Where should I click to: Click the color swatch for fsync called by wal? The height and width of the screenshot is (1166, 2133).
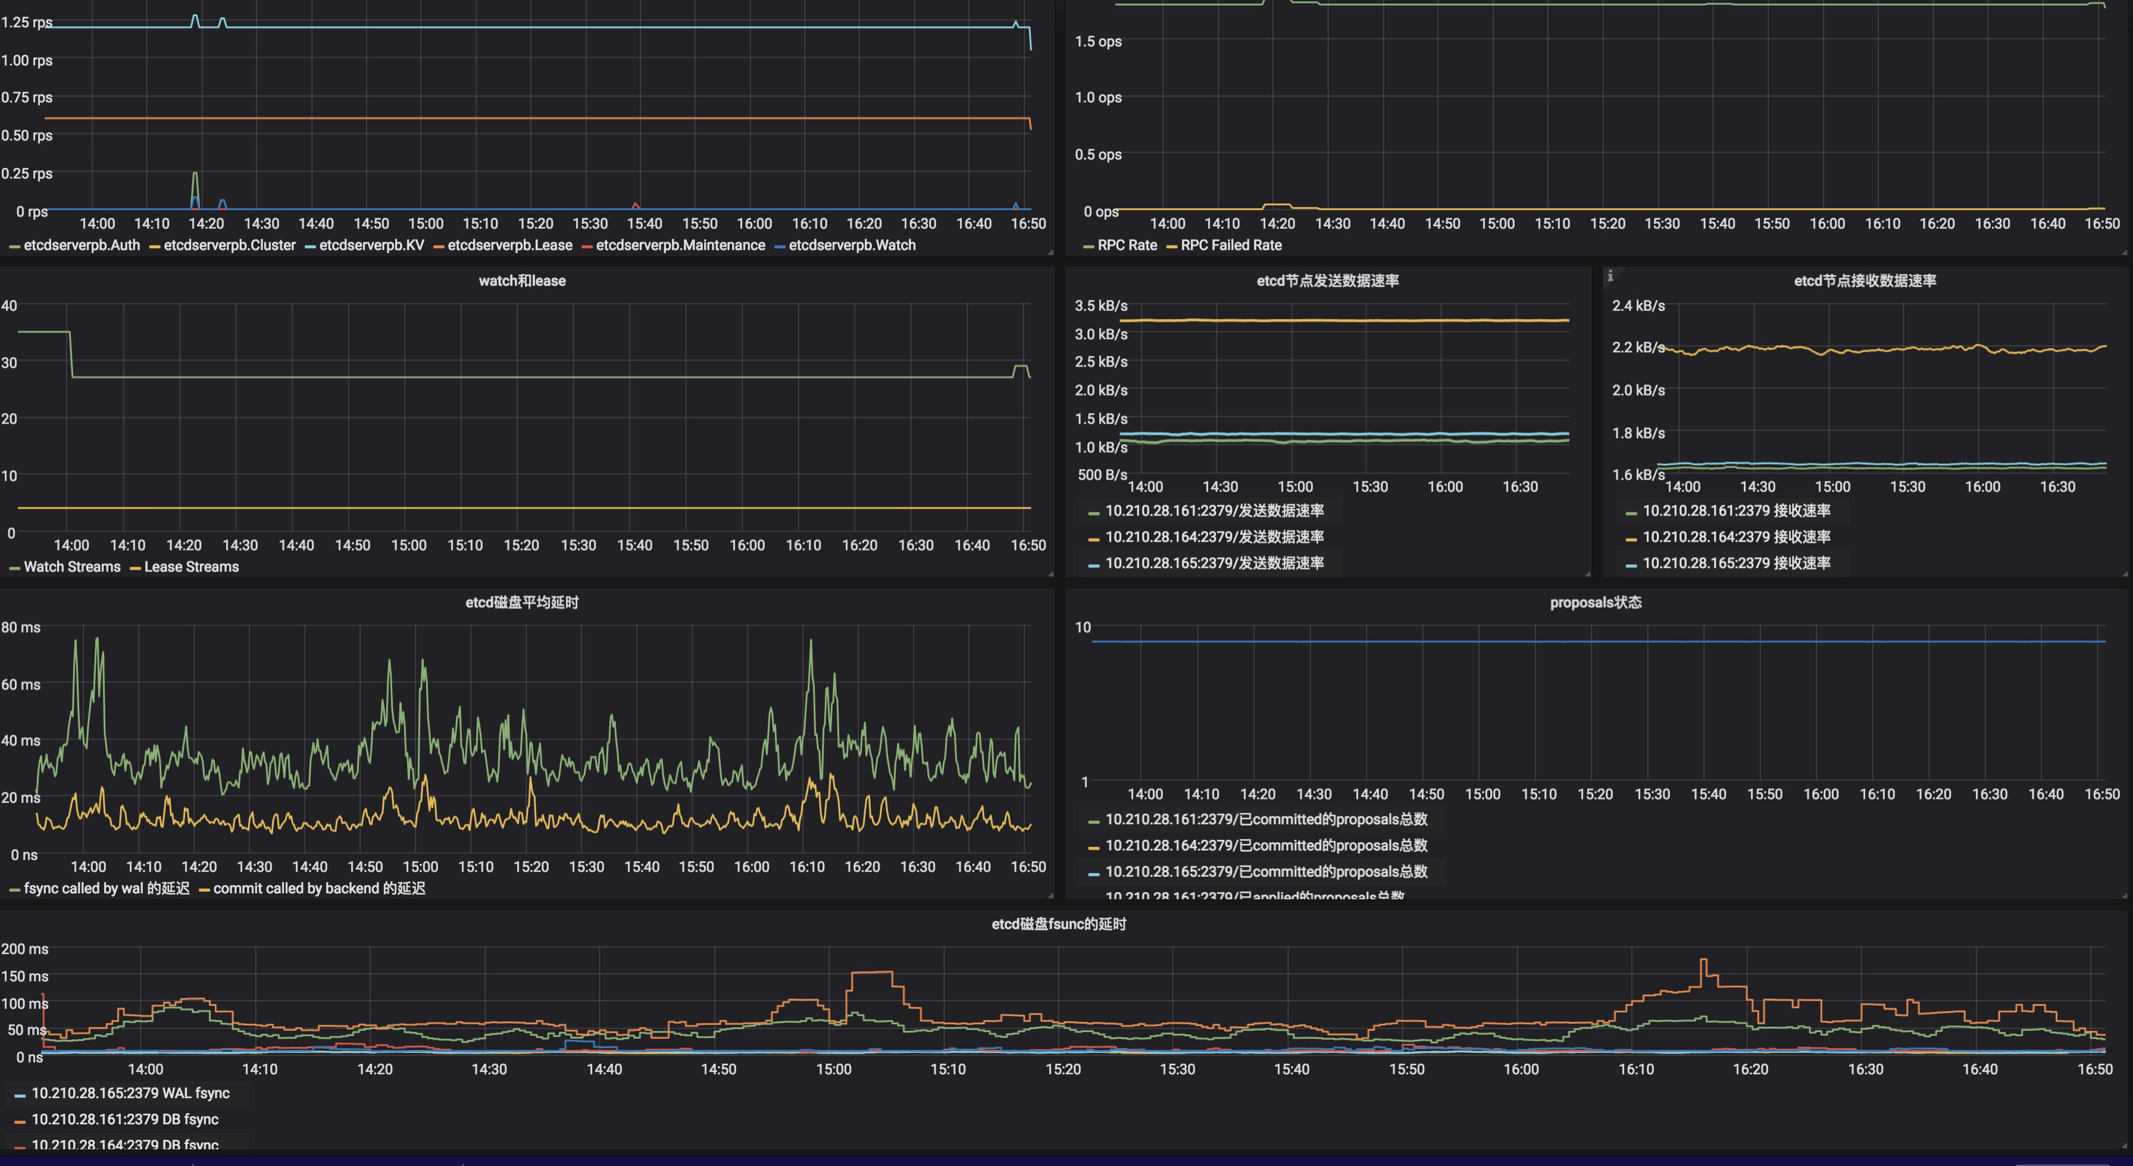coord(14,889)
